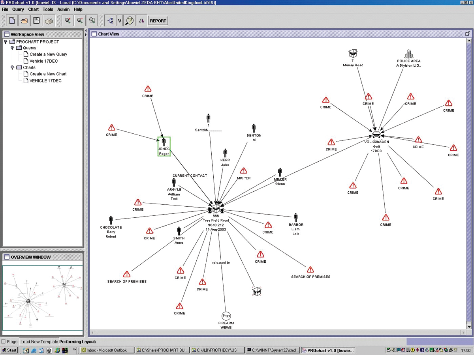Click Load New Template in status bar

click(39, 342)
